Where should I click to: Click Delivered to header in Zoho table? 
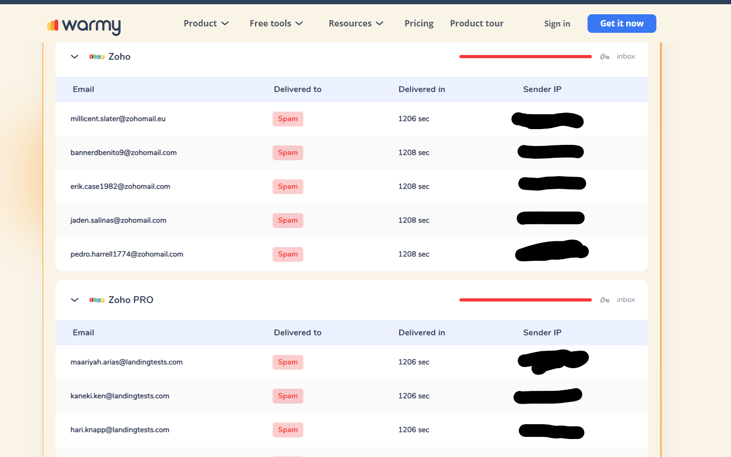pyautogui.click(x=297, y=89)
